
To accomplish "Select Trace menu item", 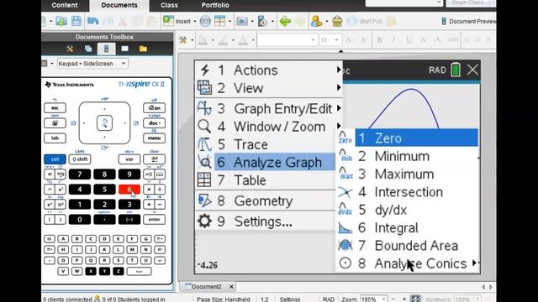I will tap(265, 144).
